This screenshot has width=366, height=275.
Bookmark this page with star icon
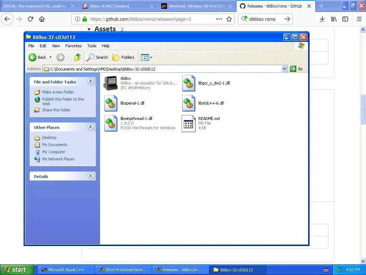pos(229,19)
